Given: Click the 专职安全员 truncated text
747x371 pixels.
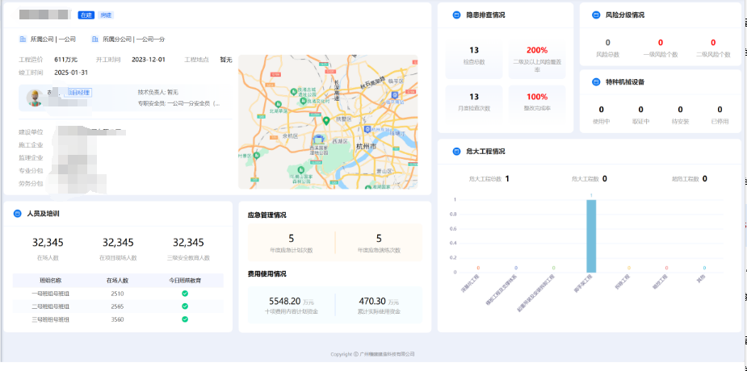Looking at the screenshot, I should point(178,103).
